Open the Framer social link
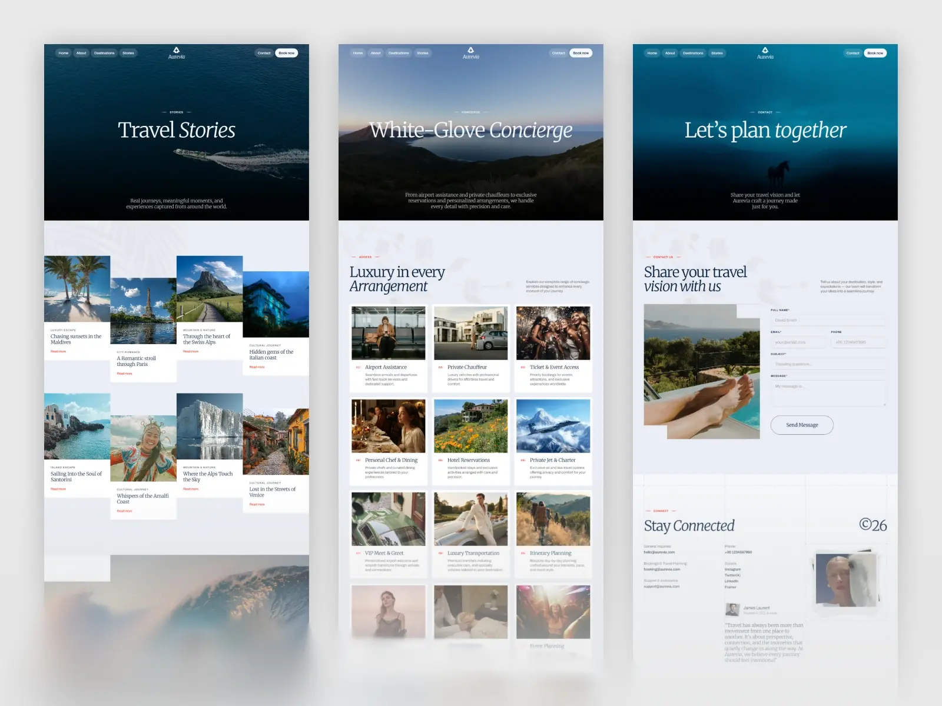 731,587
